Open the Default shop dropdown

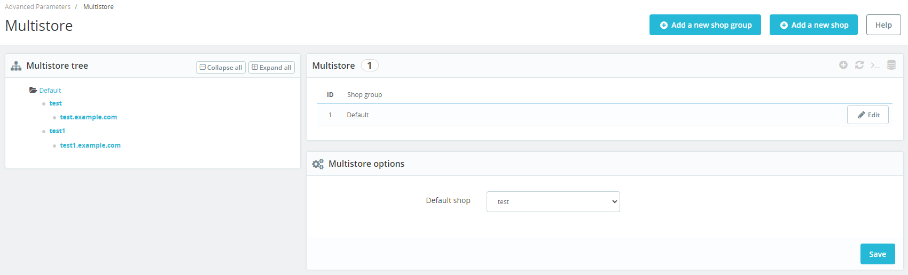click(x=553, y=201)
